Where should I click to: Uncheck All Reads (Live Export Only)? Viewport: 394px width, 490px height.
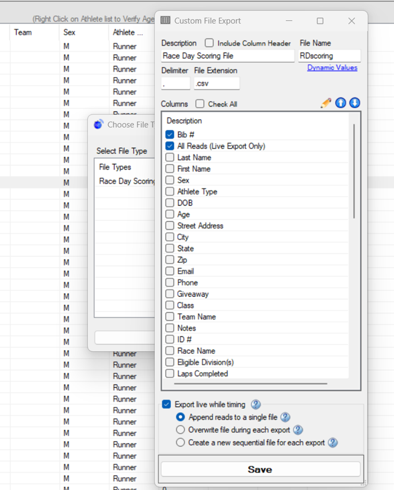pos(170,146)
